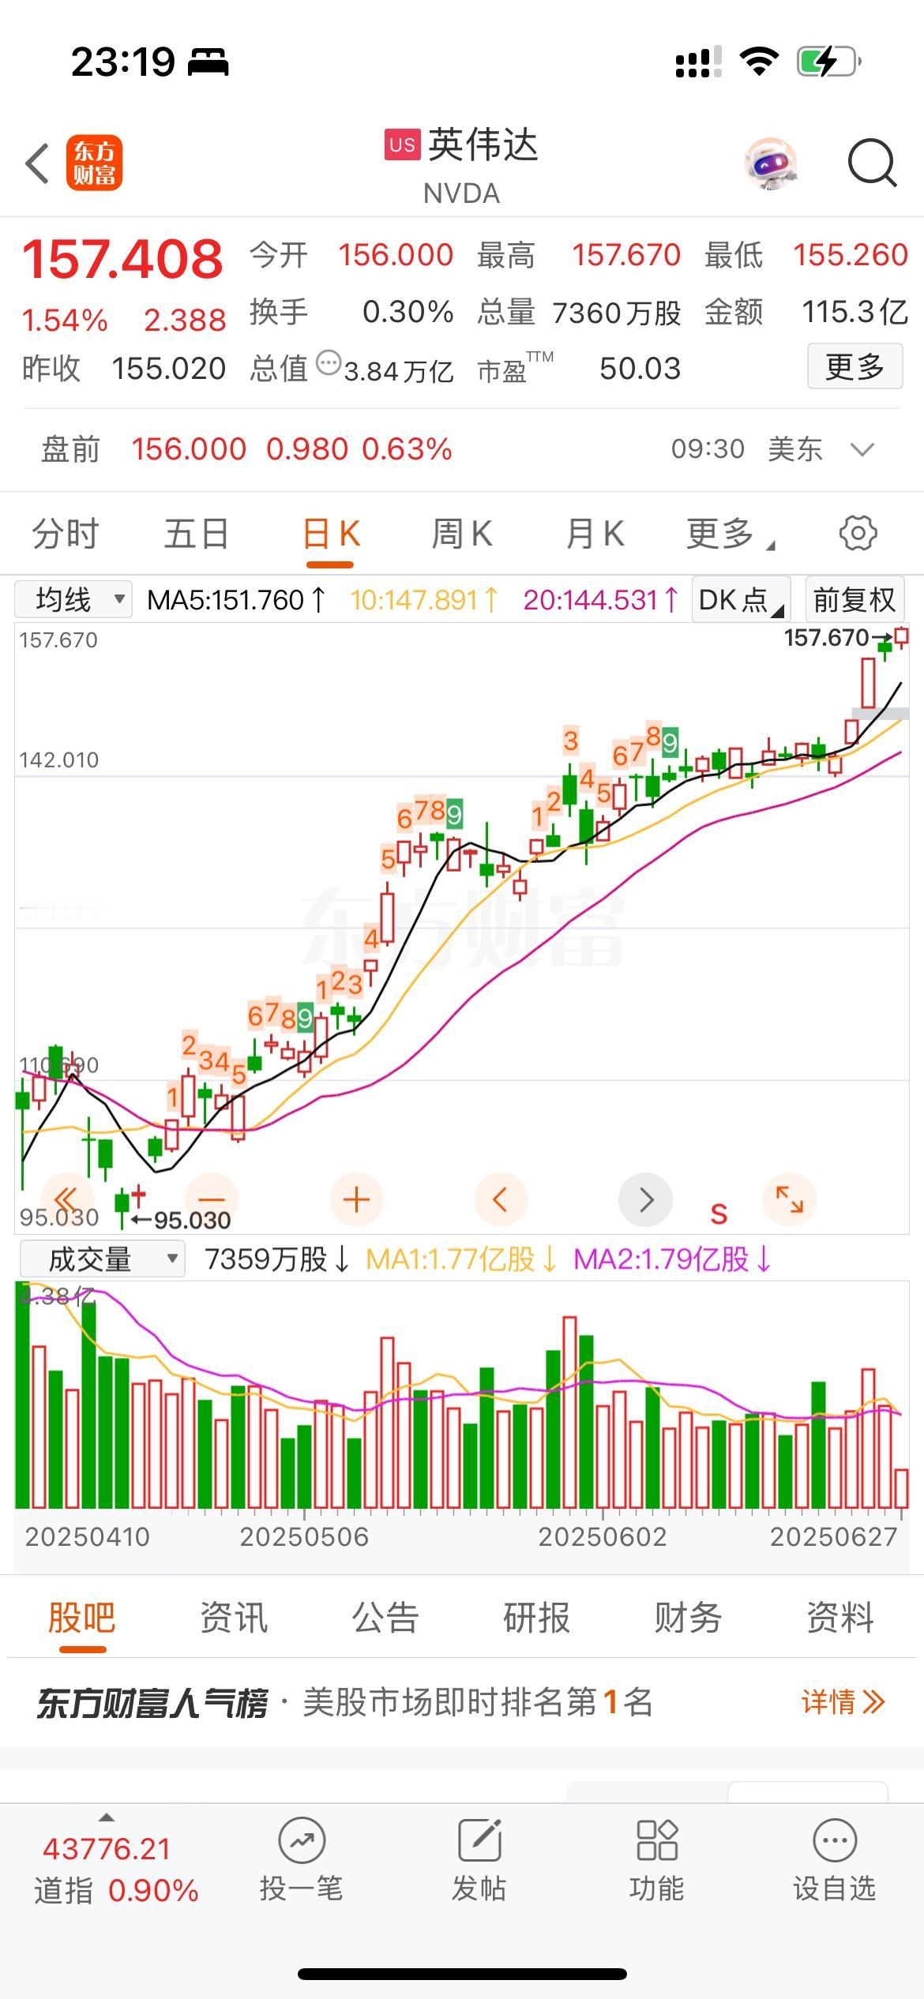Open the 均线 indicator dropdown
924x1999 pixels.
point(73,600)
